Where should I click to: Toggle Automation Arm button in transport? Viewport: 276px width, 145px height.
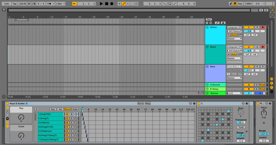pos(124,4)
